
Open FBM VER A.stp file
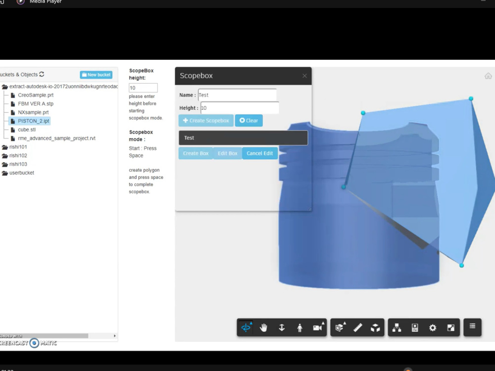tap(35, 103)
